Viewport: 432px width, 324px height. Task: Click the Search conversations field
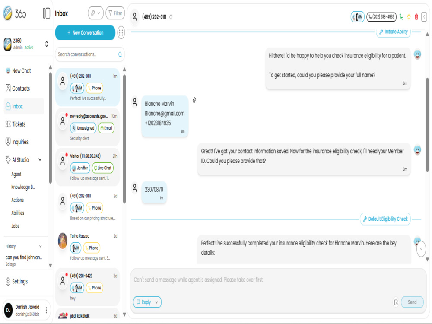(90, 54)
